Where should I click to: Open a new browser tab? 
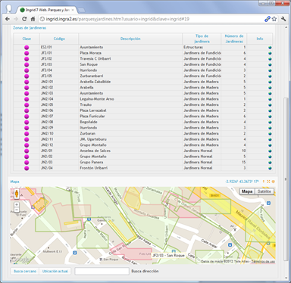81,10
